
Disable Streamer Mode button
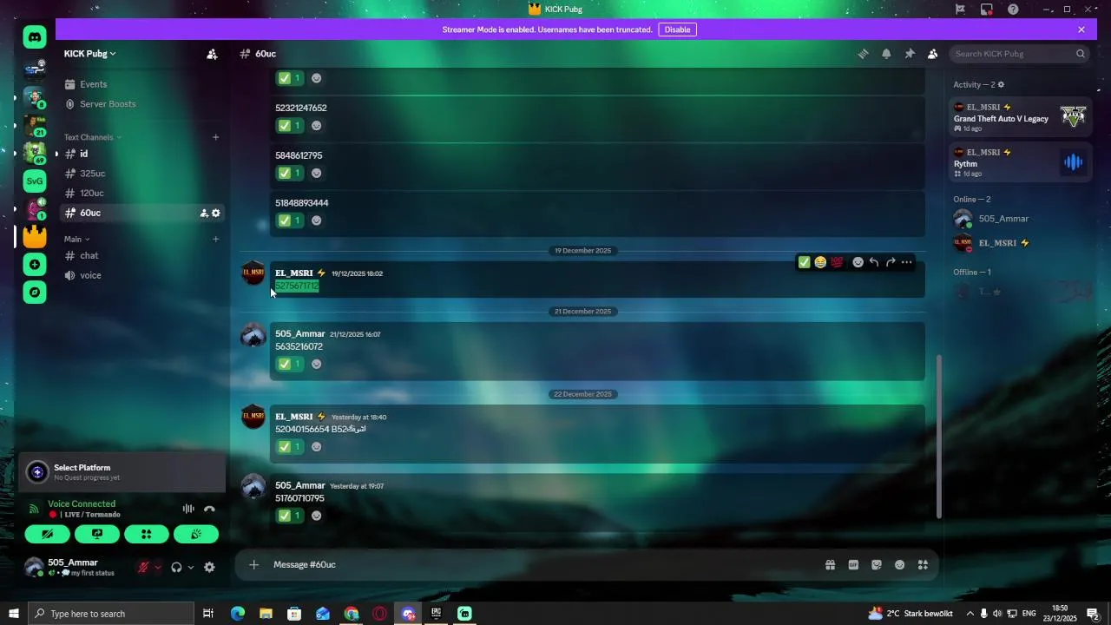(677, 30)
